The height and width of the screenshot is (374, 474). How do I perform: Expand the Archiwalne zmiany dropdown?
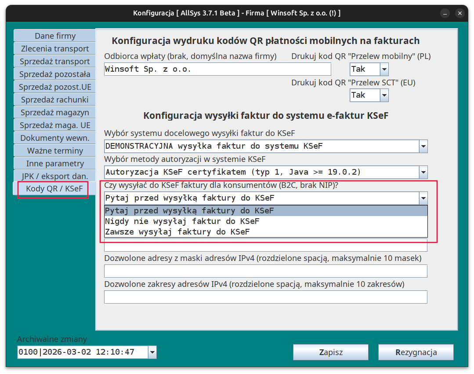(x=152, y=352)
